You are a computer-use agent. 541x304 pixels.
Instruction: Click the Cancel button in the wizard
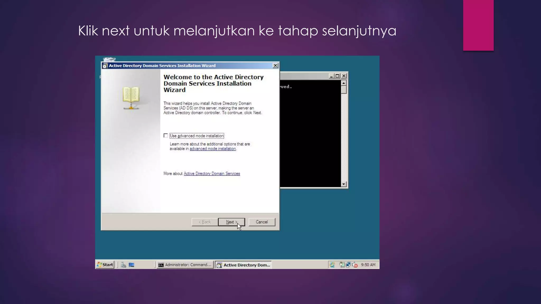pos(262,222)
